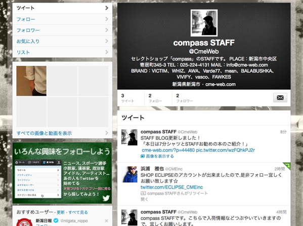This screenshot has height=226, width=303.
Task: Expand フォロワー via its chevron arrow
Action: click(107, 30)
